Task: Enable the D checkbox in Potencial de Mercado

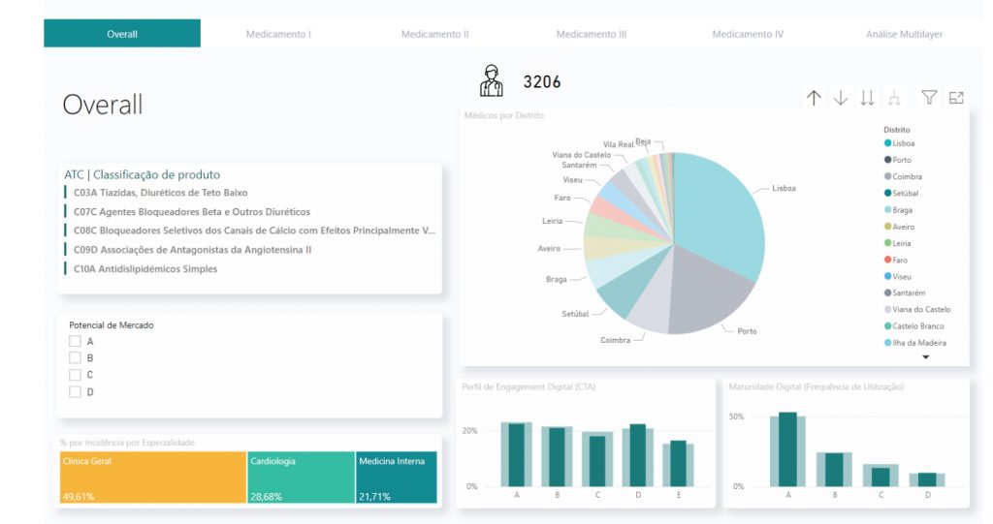Action: (75, 392)
